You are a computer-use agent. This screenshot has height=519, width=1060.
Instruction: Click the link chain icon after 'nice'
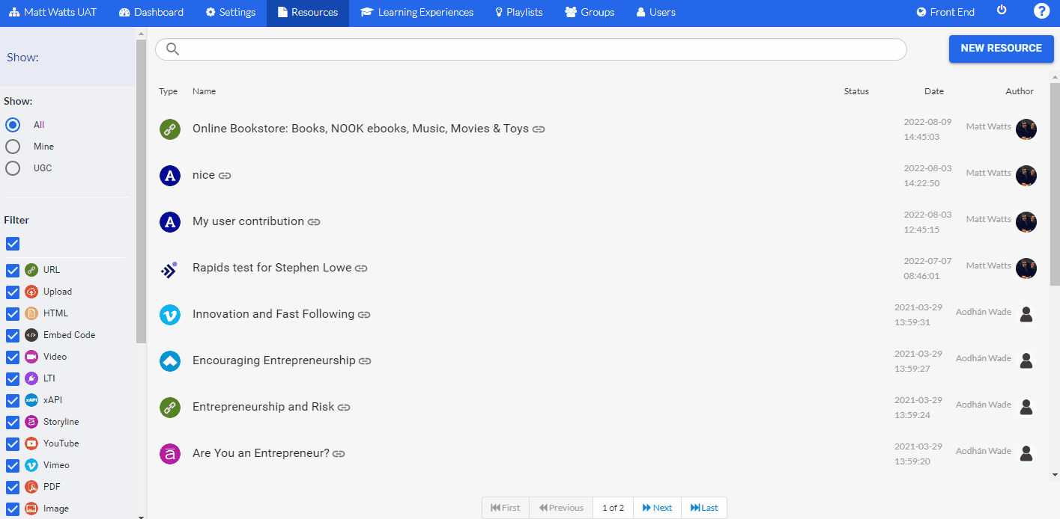(225, 176)
